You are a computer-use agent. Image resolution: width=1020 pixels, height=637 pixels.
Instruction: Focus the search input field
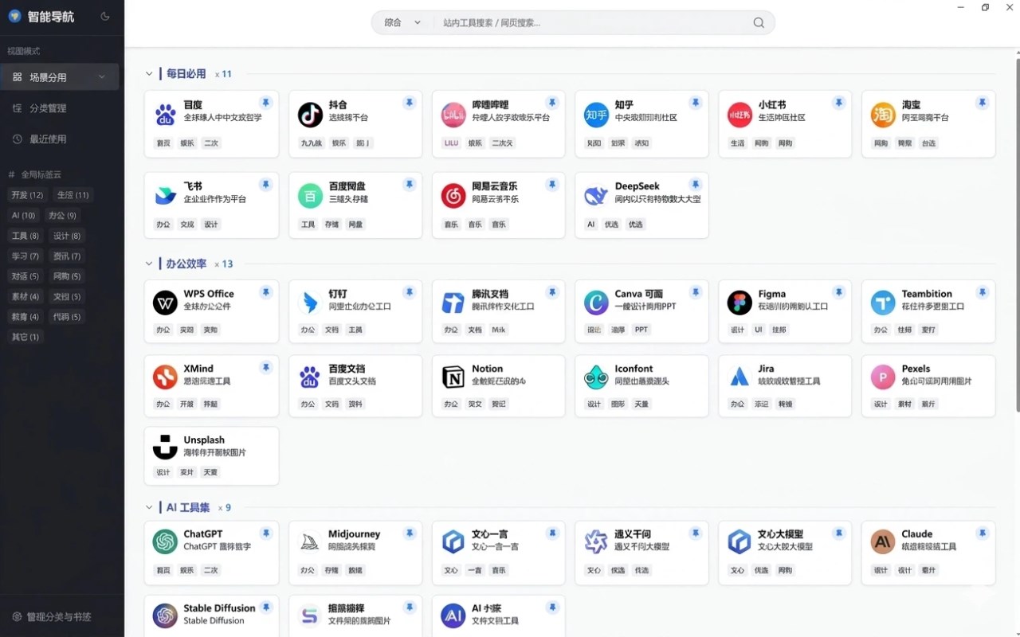coord(594,23)
